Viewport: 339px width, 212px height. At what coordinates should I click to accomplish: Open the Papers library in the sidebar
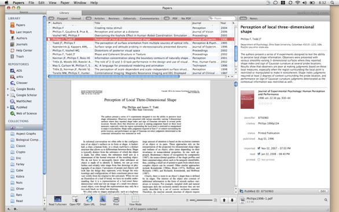click(17, 25)
